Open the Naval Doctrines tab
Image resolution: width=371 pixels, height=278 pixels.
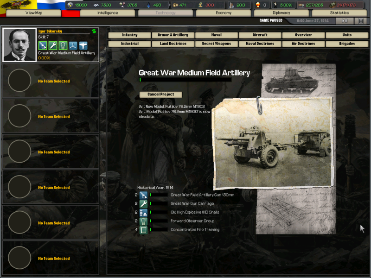[x=260, y=44]
